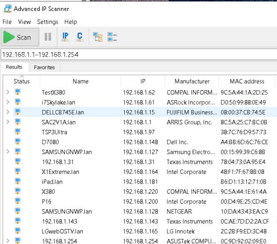Image resolution: width=277 pixels, height=244 pixels.
Task: Click the LG Innotek manufacturer cell
Action: pyautogui.click(x=180, y=231)
